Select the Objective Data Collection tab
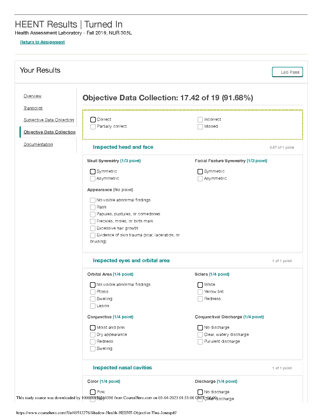The width and height of the screenshot is (322, 417). click(49, 132)
